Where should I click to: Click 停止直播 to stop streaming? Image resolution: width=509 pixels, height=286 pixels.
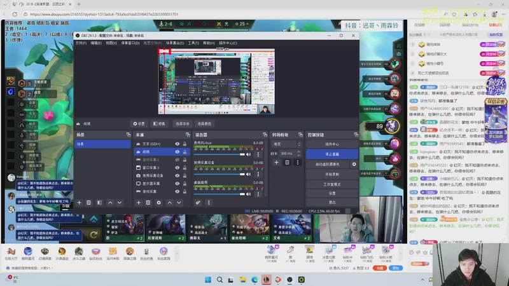331,154
